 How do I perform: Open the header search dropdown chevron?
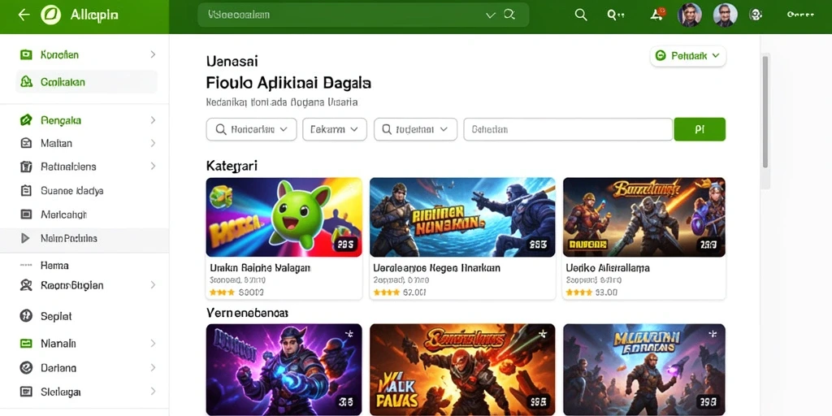tap(490, 15)
